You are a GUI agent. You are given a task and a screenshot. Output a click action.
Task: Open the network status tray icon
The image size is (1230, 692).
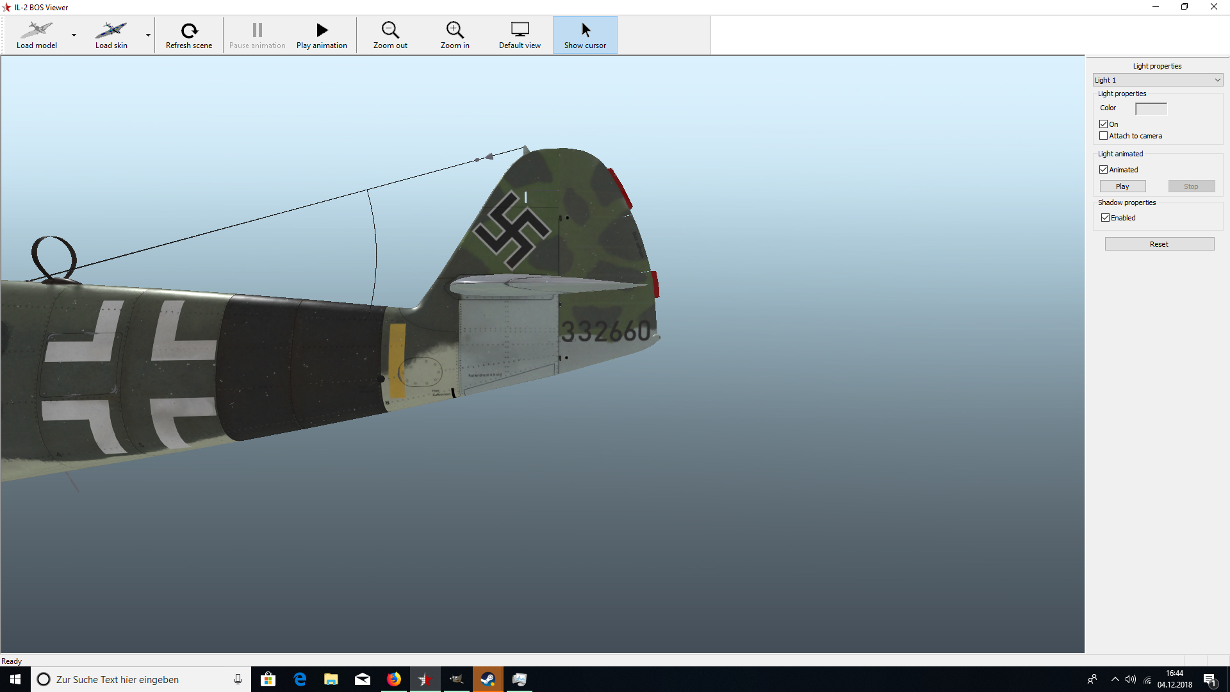1147,679
